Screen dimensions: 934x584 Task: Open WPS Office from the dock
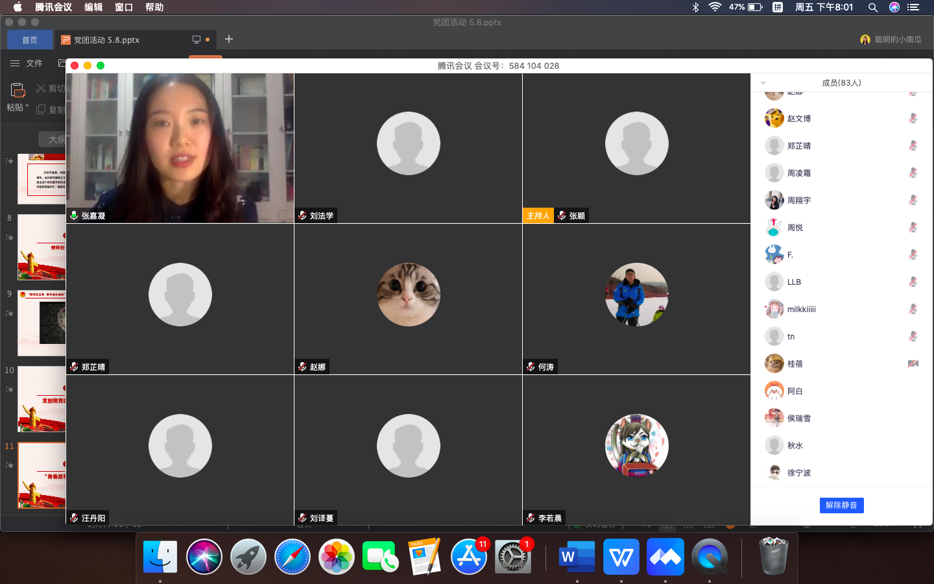(x=621, y=557)
